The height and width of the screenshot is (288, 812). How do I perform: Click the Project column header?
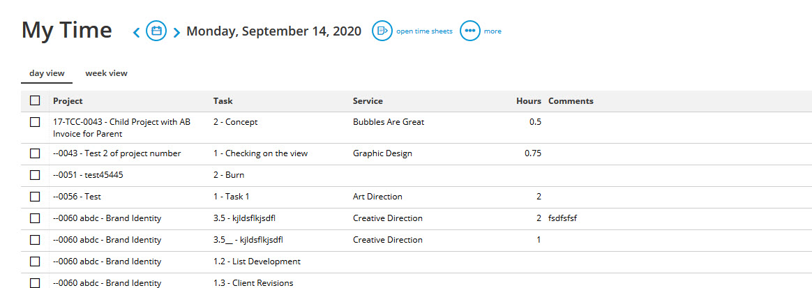point(68,101)
